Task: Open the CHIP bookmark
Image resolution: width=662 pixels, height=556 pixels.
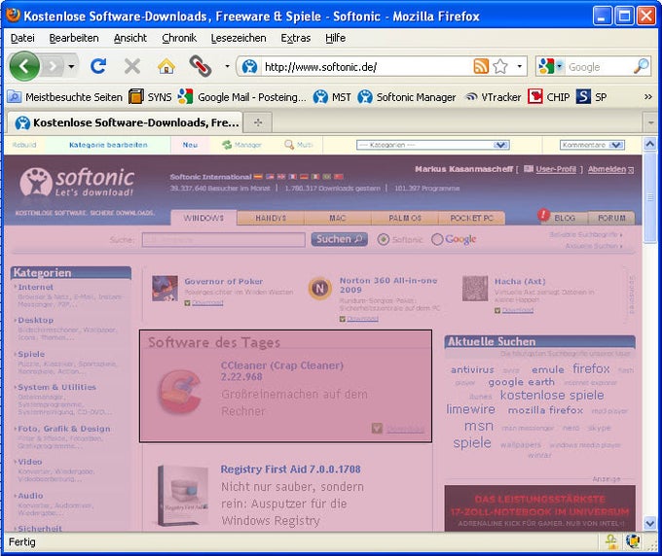Action: 549,97
